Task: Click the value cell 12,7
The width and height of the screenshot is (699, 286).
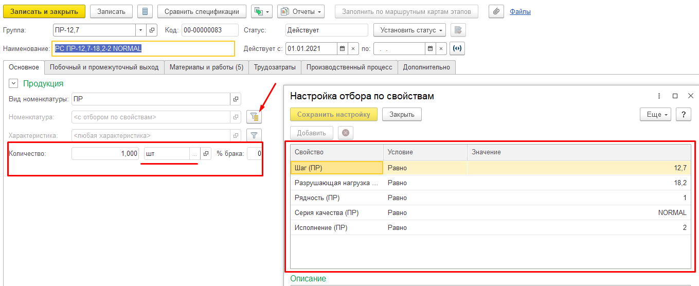Action: pyautogui.click(x=579, y=168)
